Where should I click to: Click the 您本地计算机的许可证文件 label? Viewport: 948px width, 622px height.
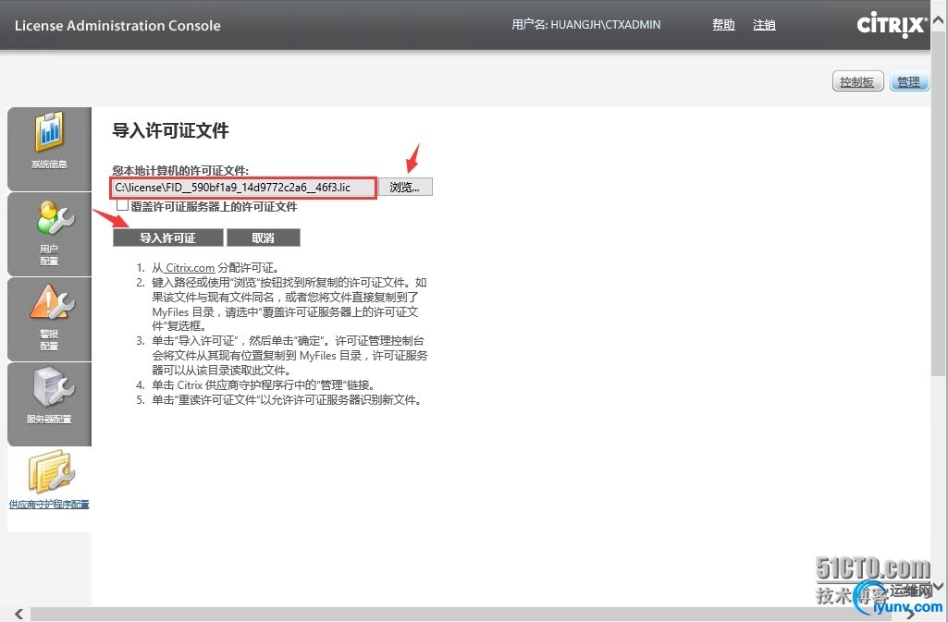[x=180, y=170]
